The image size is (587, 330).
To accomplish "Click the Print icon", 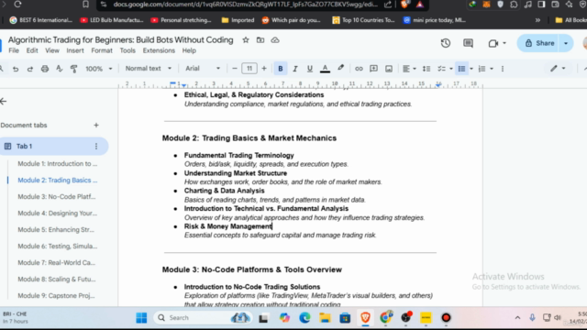I will coord(45,69).
